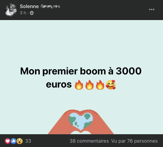
Task: Click the yellow Wow reaction icon
Action: 20,141
